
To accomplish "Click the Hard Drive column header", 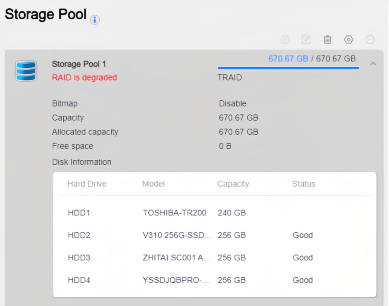I will coord(87,184).
